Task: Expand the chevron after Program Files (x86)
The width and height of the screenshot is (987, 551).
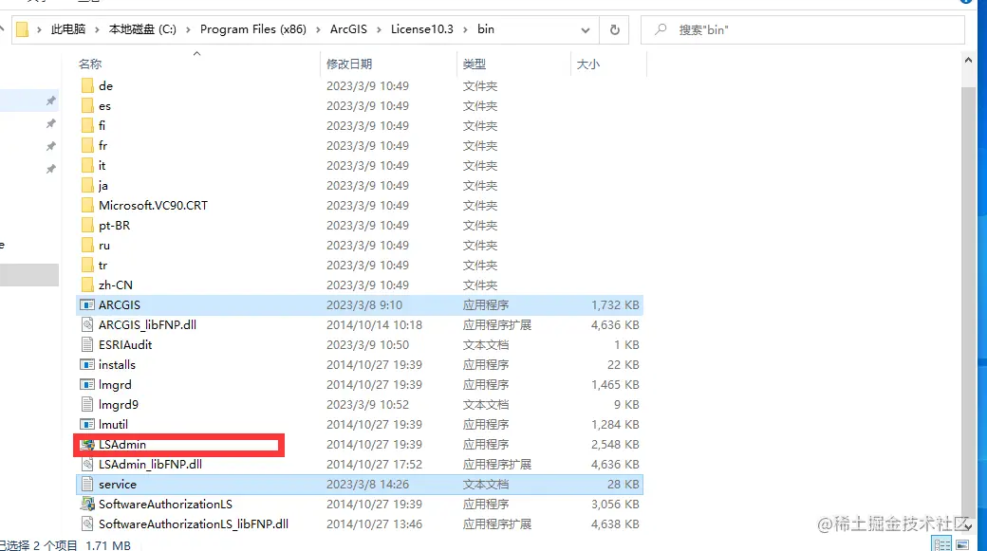Action: pyautogui.click(x=318, y=29)
